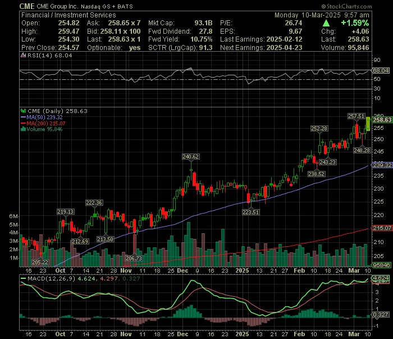
Task: Click the 223.51 January low annotation
Action: [250, 213]
